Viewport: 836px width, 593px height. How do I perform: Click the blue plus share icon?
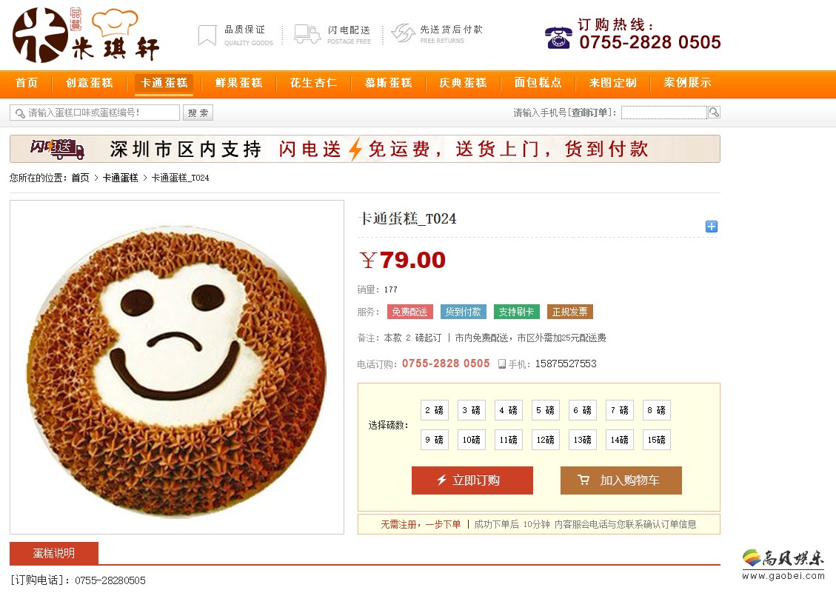coord(712,227)
